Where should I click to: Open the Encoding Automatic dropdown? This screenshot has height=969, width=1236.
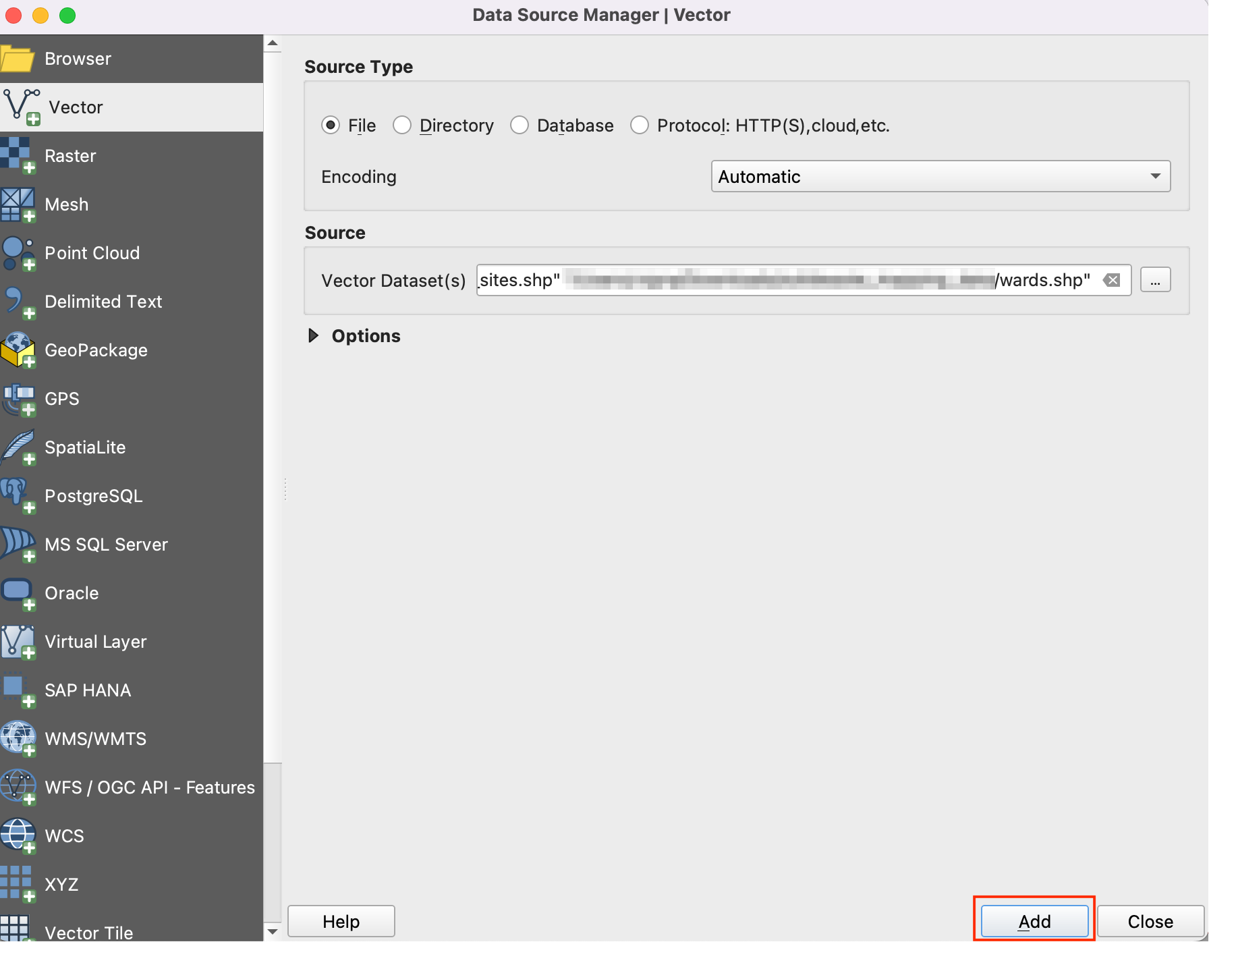940,176
